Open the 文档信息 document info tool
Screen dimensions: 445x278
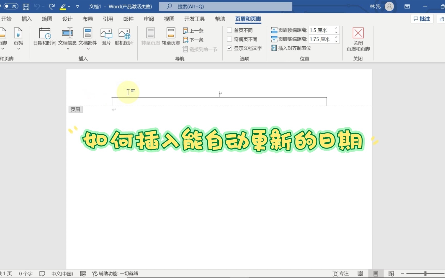(67, 37)
